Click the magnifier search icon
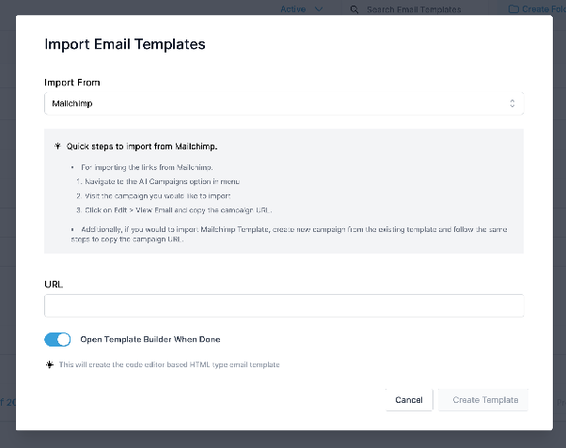The height and width of the screenshot is (448, 566). point(354,9)
